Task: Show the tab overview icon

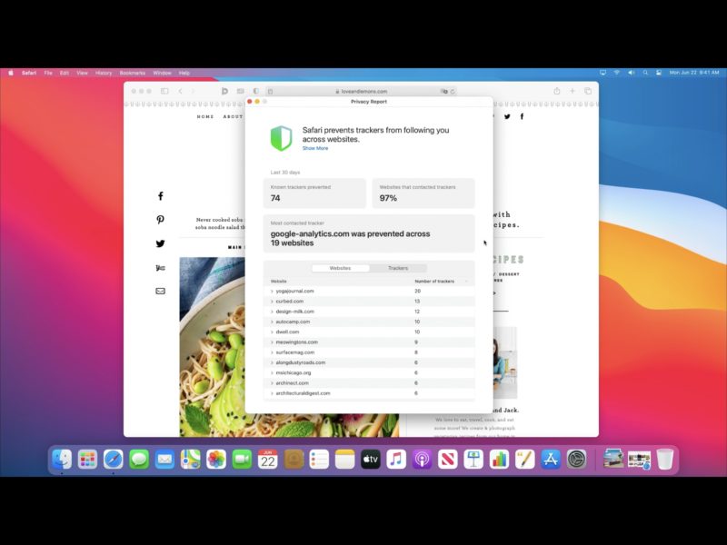Action: tap(588, 91)
